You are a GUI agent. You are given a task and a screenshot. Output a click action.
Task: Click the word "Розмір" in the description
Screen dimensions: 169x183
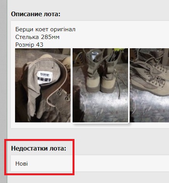(x=25, y=45)
